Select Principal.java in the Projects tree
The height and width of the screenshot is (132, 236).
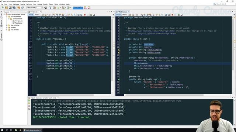(19, 21)
